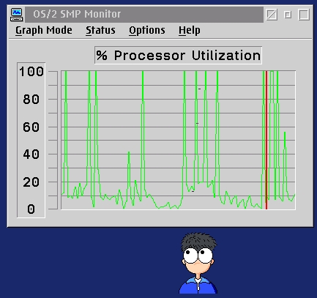
Task: Click the 100 label on the utilization scale
Action: coord(31,72)
